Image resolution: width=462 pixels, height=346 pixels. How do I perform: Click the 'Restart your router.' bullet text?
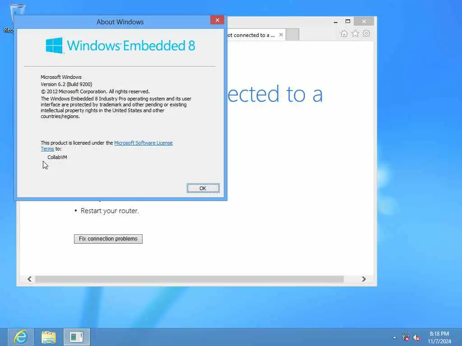click(110, 211)
